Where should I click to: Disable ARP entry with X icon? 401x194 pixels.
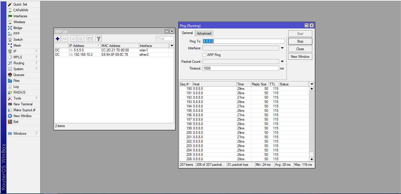tap(81, 39)
